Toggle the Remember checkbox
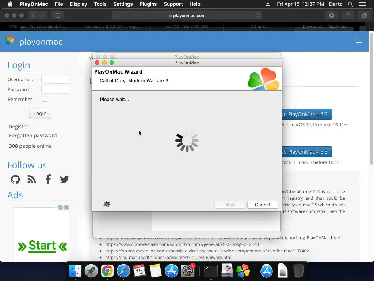Screen dimensions: 374x281 pyautogui.click(x=44, y=99)
